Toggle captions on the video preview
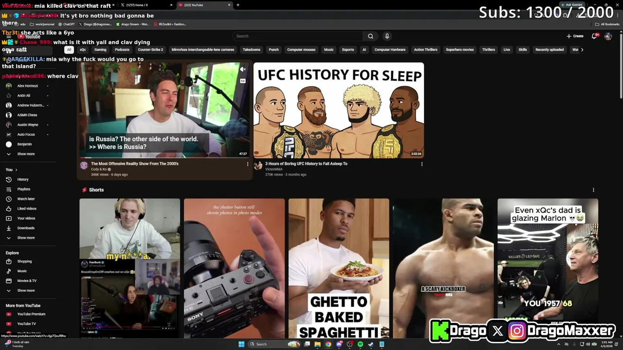The image size is (623, 350). click(x=242, y=81)
